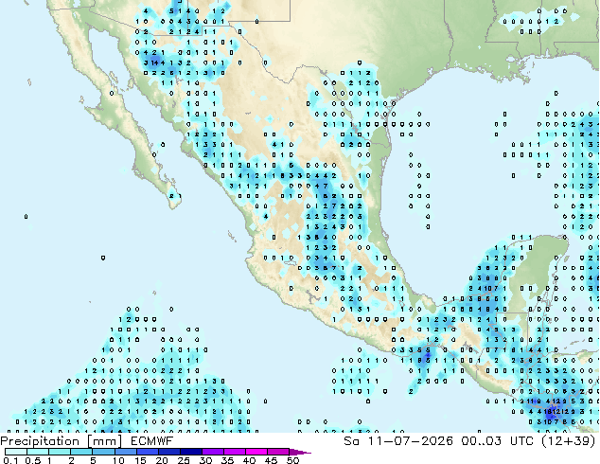
Task: Click the legend value "1"
Action: (50, 460)
